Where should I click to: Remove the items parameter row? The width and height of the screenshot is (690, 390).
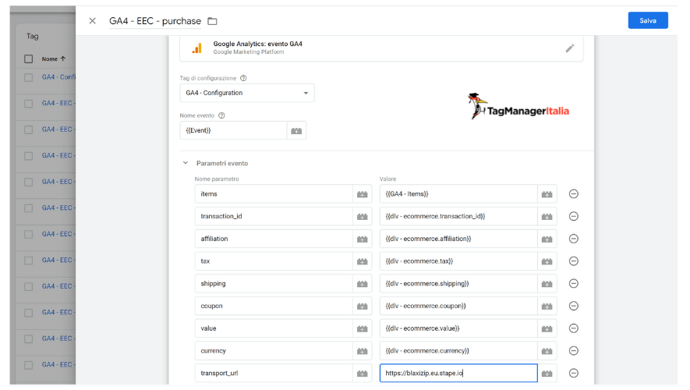point(573,193)
